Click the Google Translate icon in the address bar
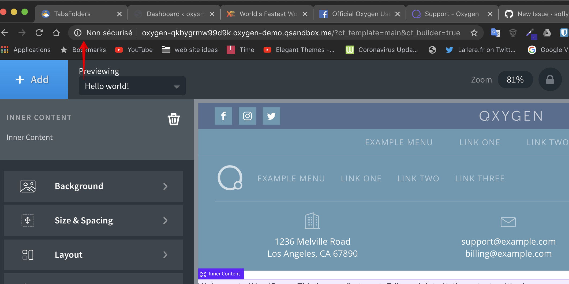569x284 pixels. coord(495,33)
